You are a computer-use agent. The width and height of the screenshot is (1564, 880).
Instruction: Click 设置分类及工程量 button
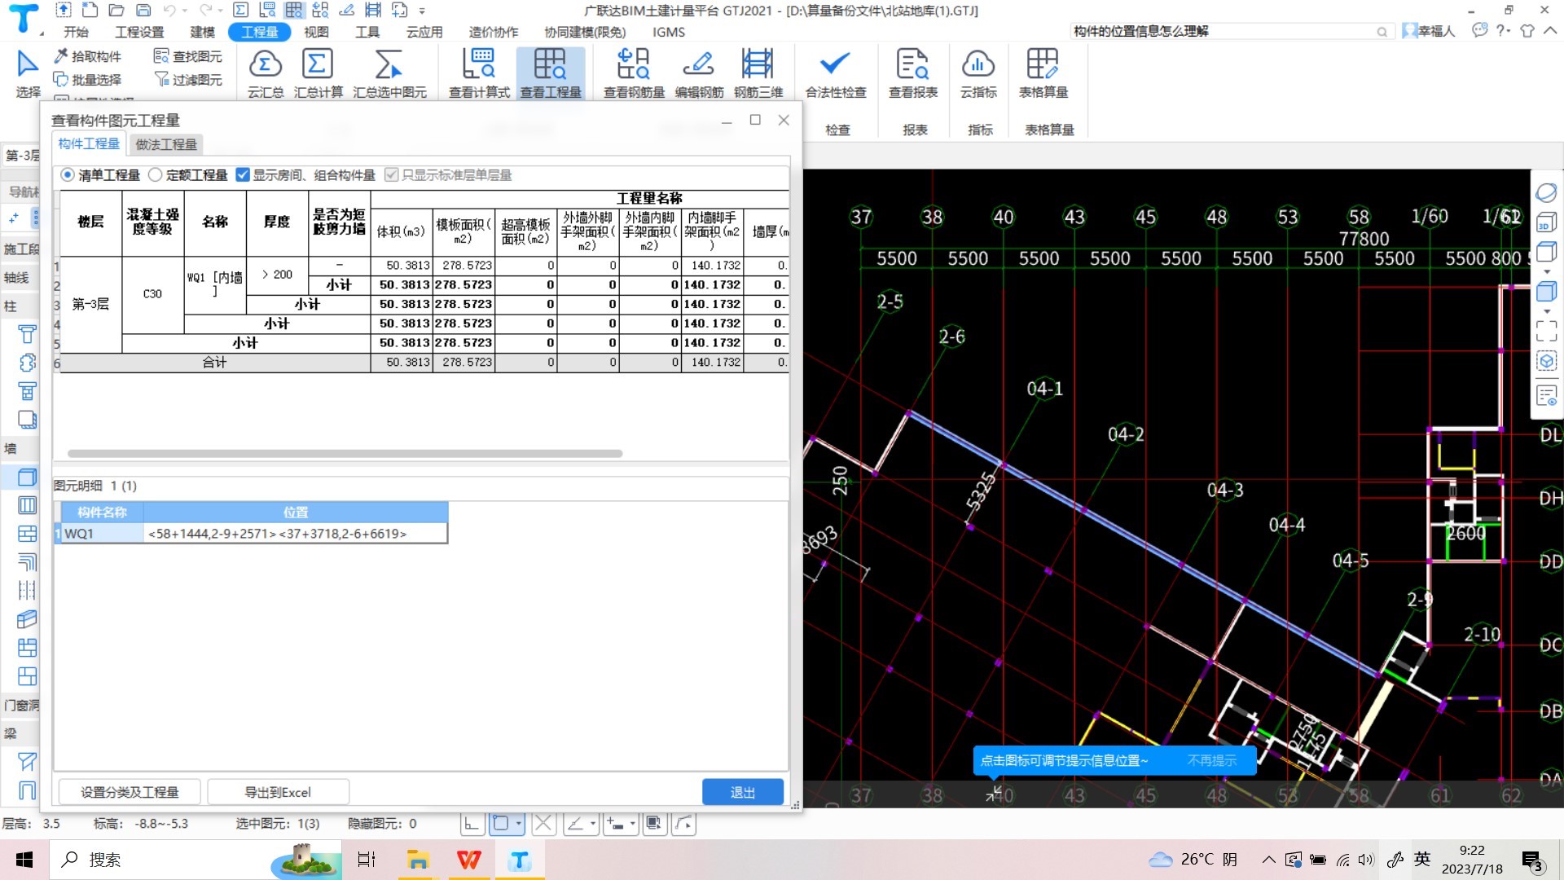130,792
